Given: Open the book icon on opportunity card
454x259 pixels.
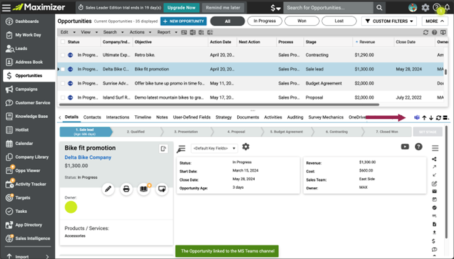Looking at the screenshot, I should (144, 189).
